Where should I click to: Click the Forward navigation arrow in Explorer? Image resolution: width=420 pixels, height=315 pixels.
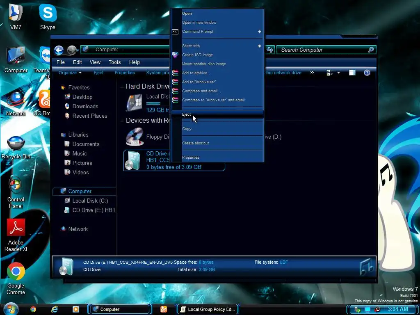tap(71, 50)
